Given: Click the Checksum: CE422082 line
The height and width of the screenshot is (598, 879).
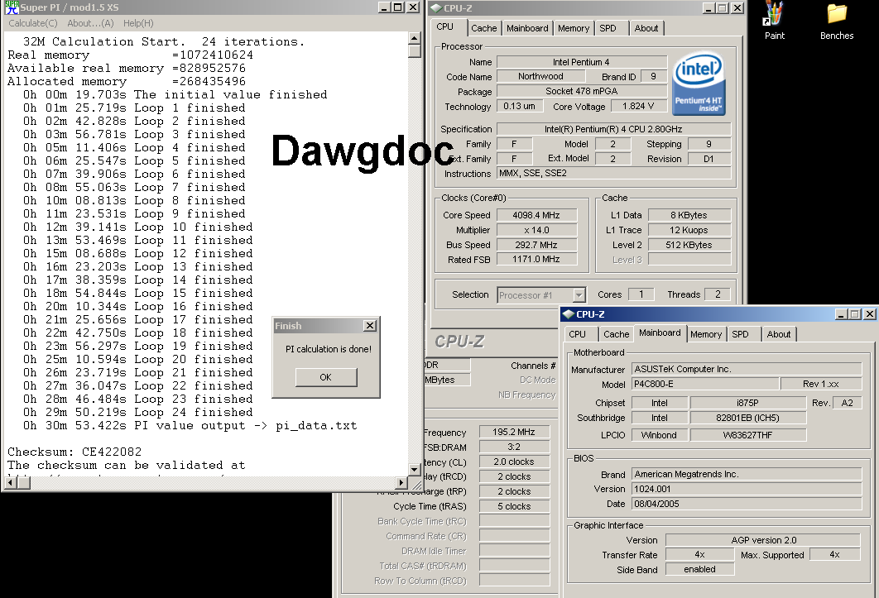Looking at the screenshot, I should click(x=74, y=452).
